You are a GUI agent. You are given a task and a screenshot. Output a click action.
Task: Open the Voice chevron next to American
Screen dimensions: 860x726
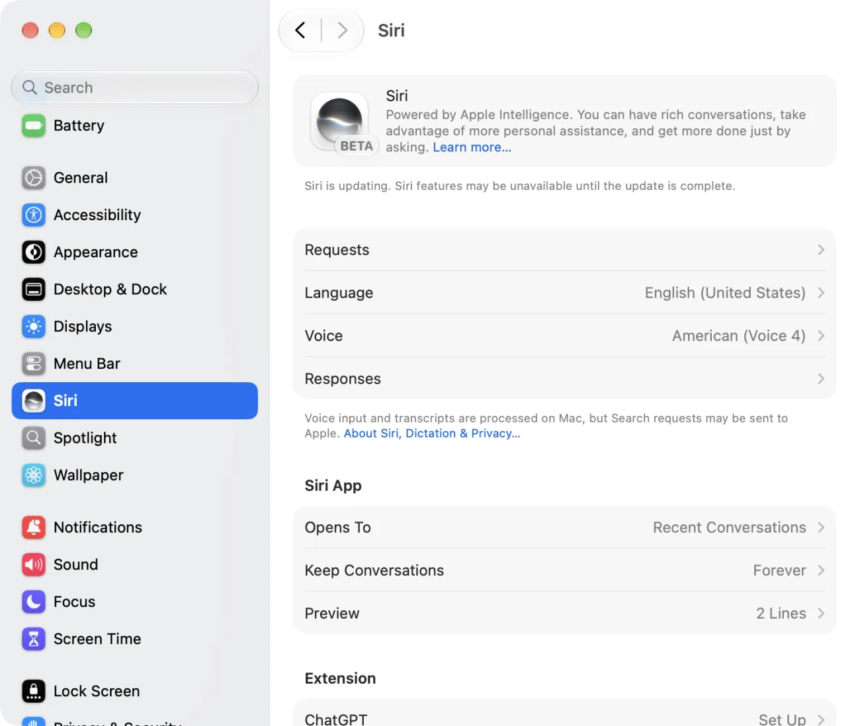[x=821, y=336]
